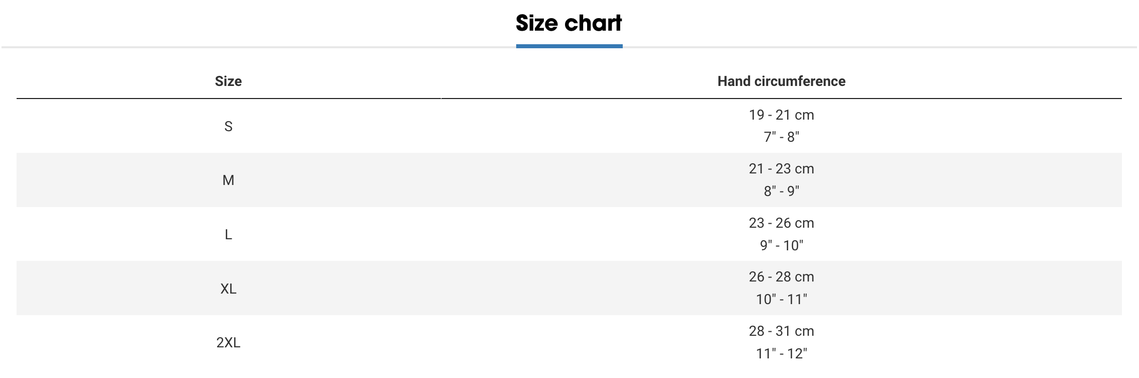
Task: Click the 8" - 9" inch measurement
Action: tap(781, 191)
